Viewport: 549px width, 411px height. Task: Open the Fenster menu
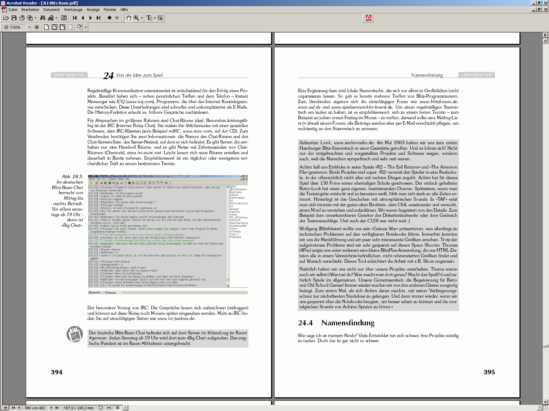(x=110, y=10)
